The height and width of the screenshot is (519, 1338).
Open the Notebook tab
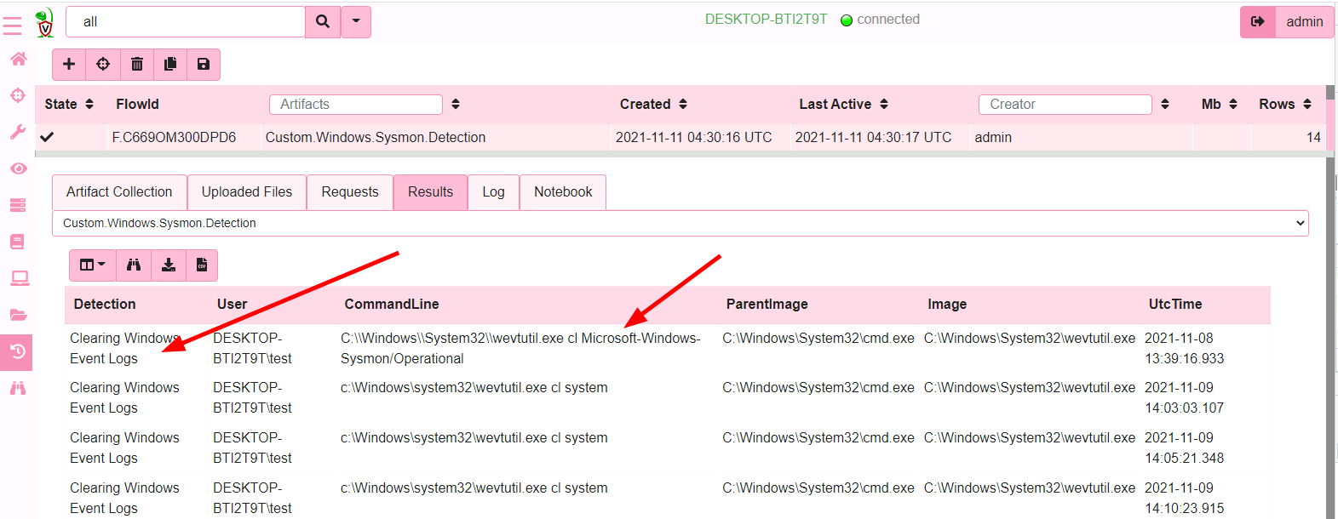562,192
